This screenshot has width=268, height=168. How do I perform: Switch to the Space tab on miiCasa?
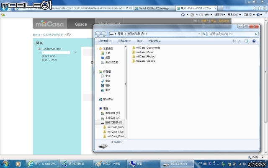point(81,24)
